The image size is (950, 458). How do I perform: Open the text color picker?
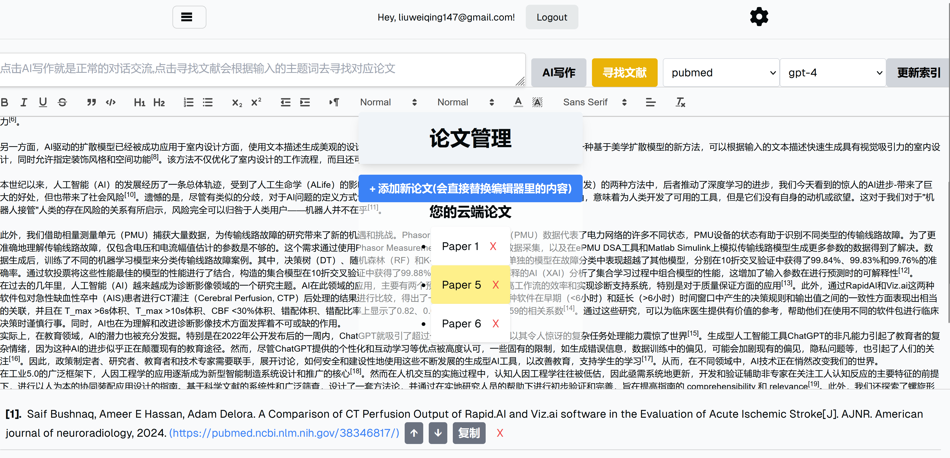518,102
